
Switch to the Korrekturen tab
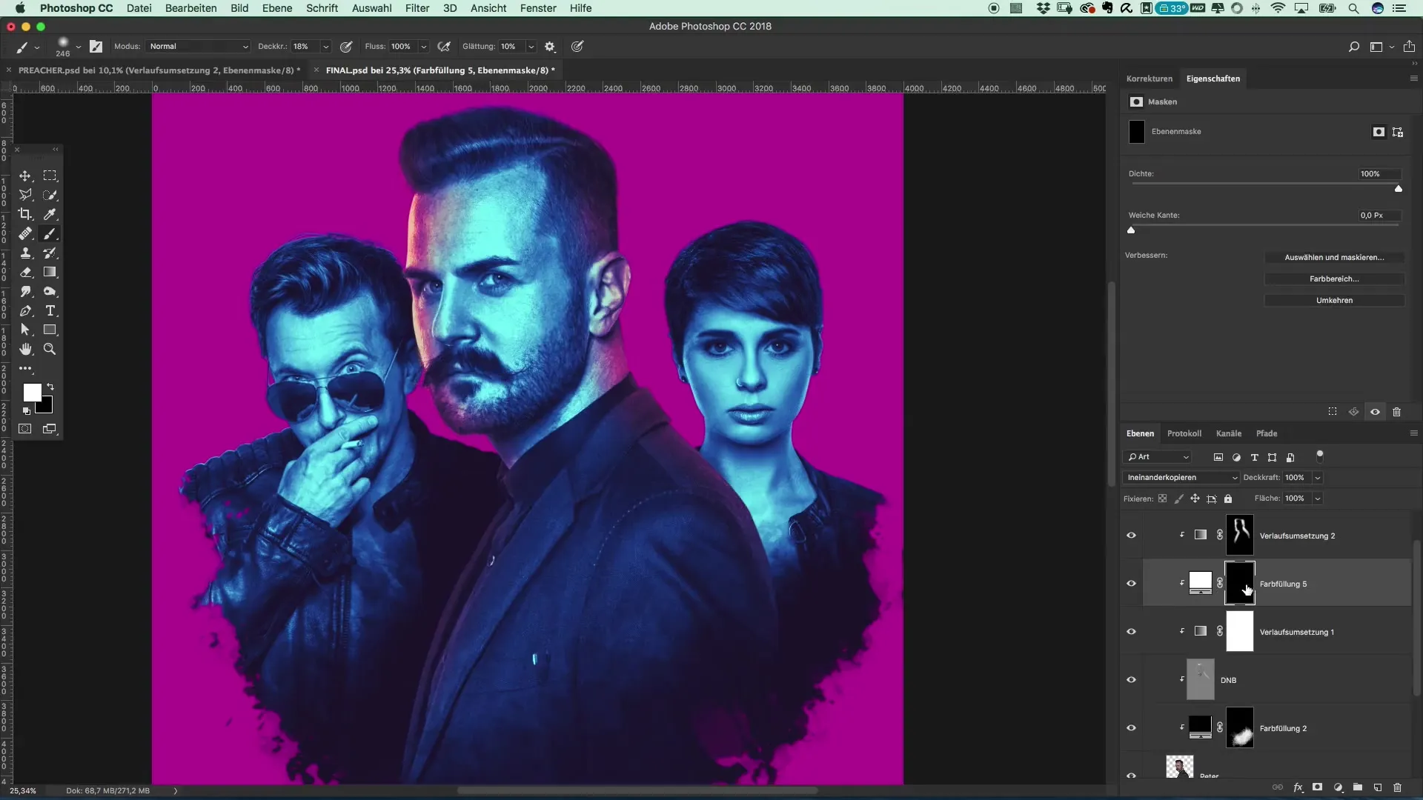[1150, 79]
